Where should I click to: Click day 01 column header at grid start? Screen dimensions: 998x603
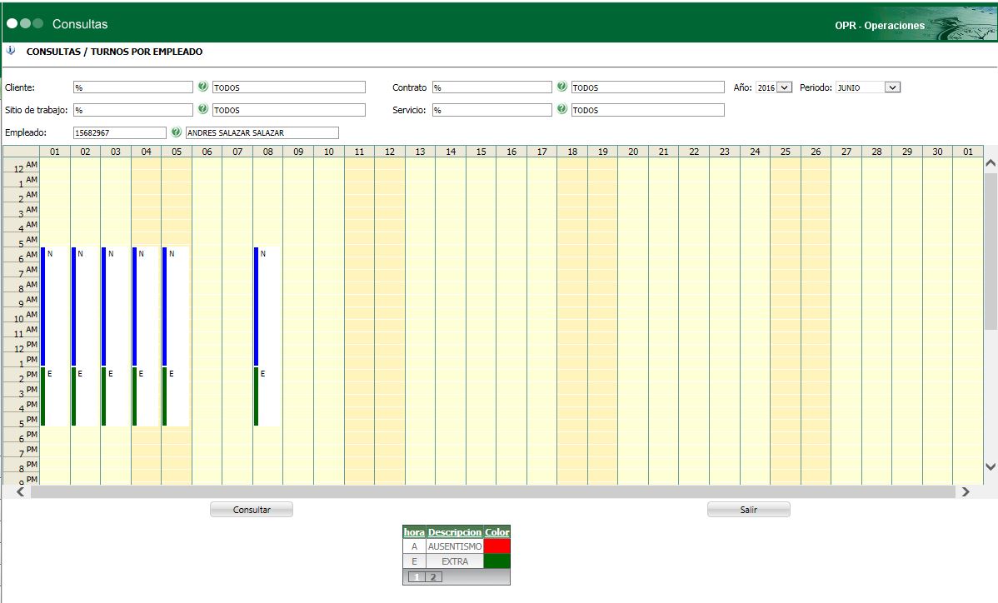[55, 152]
